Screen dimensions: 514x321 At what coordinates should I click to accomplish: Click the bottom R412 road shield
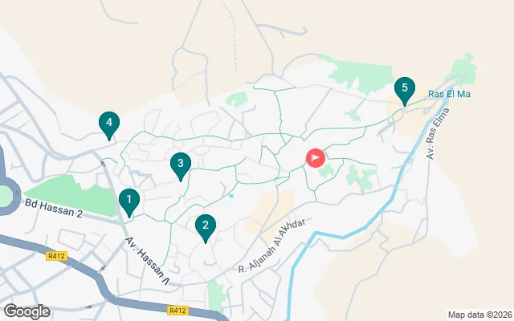(x=178, y=311)
